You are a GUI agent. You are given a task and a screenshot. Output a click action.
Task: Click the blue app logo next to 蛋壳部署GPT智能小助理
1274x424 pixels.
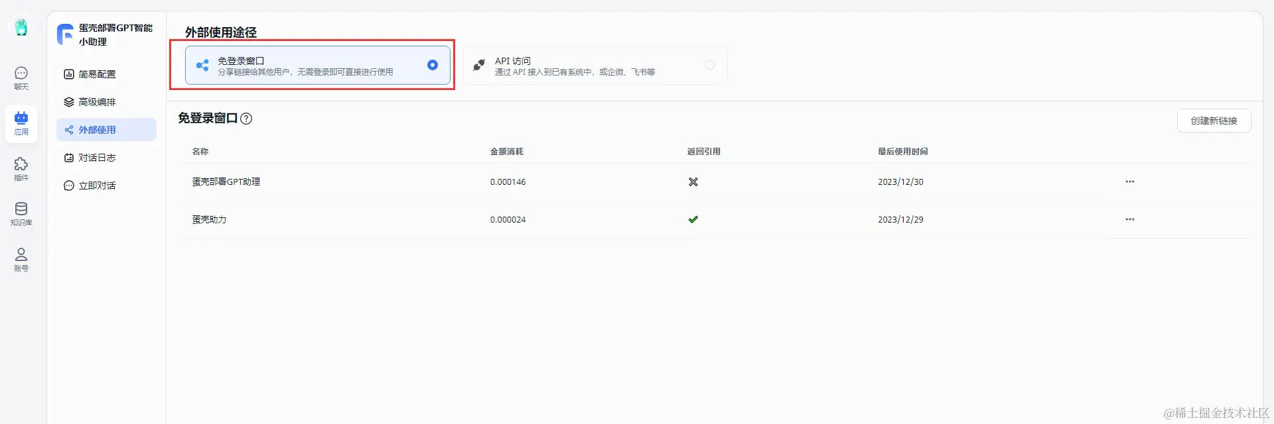[x=65, y=34]
